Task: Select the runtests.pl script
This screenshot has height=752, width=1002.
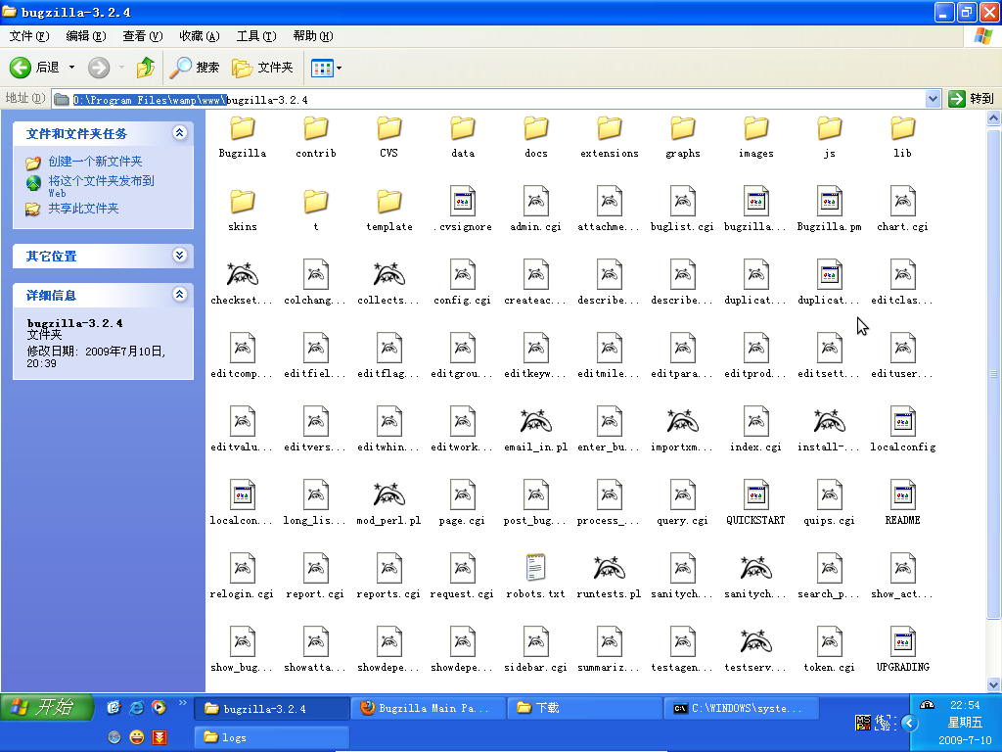Action: (609, 578)
